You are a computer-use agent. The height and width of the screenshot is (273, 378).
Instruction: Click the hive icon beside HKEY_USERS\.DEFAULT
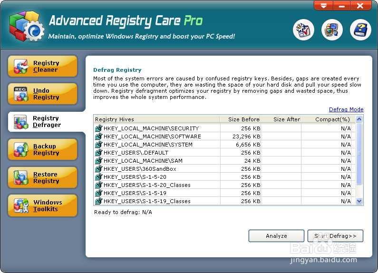pyautogui.click(x=98, y=153)
